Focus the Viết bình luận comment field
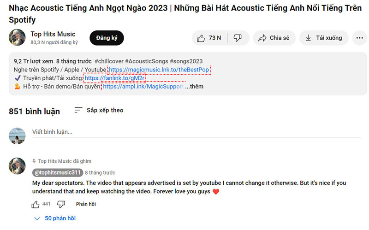 184,132
